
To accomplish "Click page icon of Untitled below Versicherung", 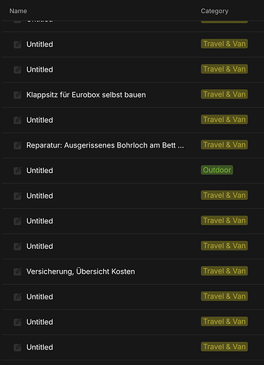I will tap(18, 297).
